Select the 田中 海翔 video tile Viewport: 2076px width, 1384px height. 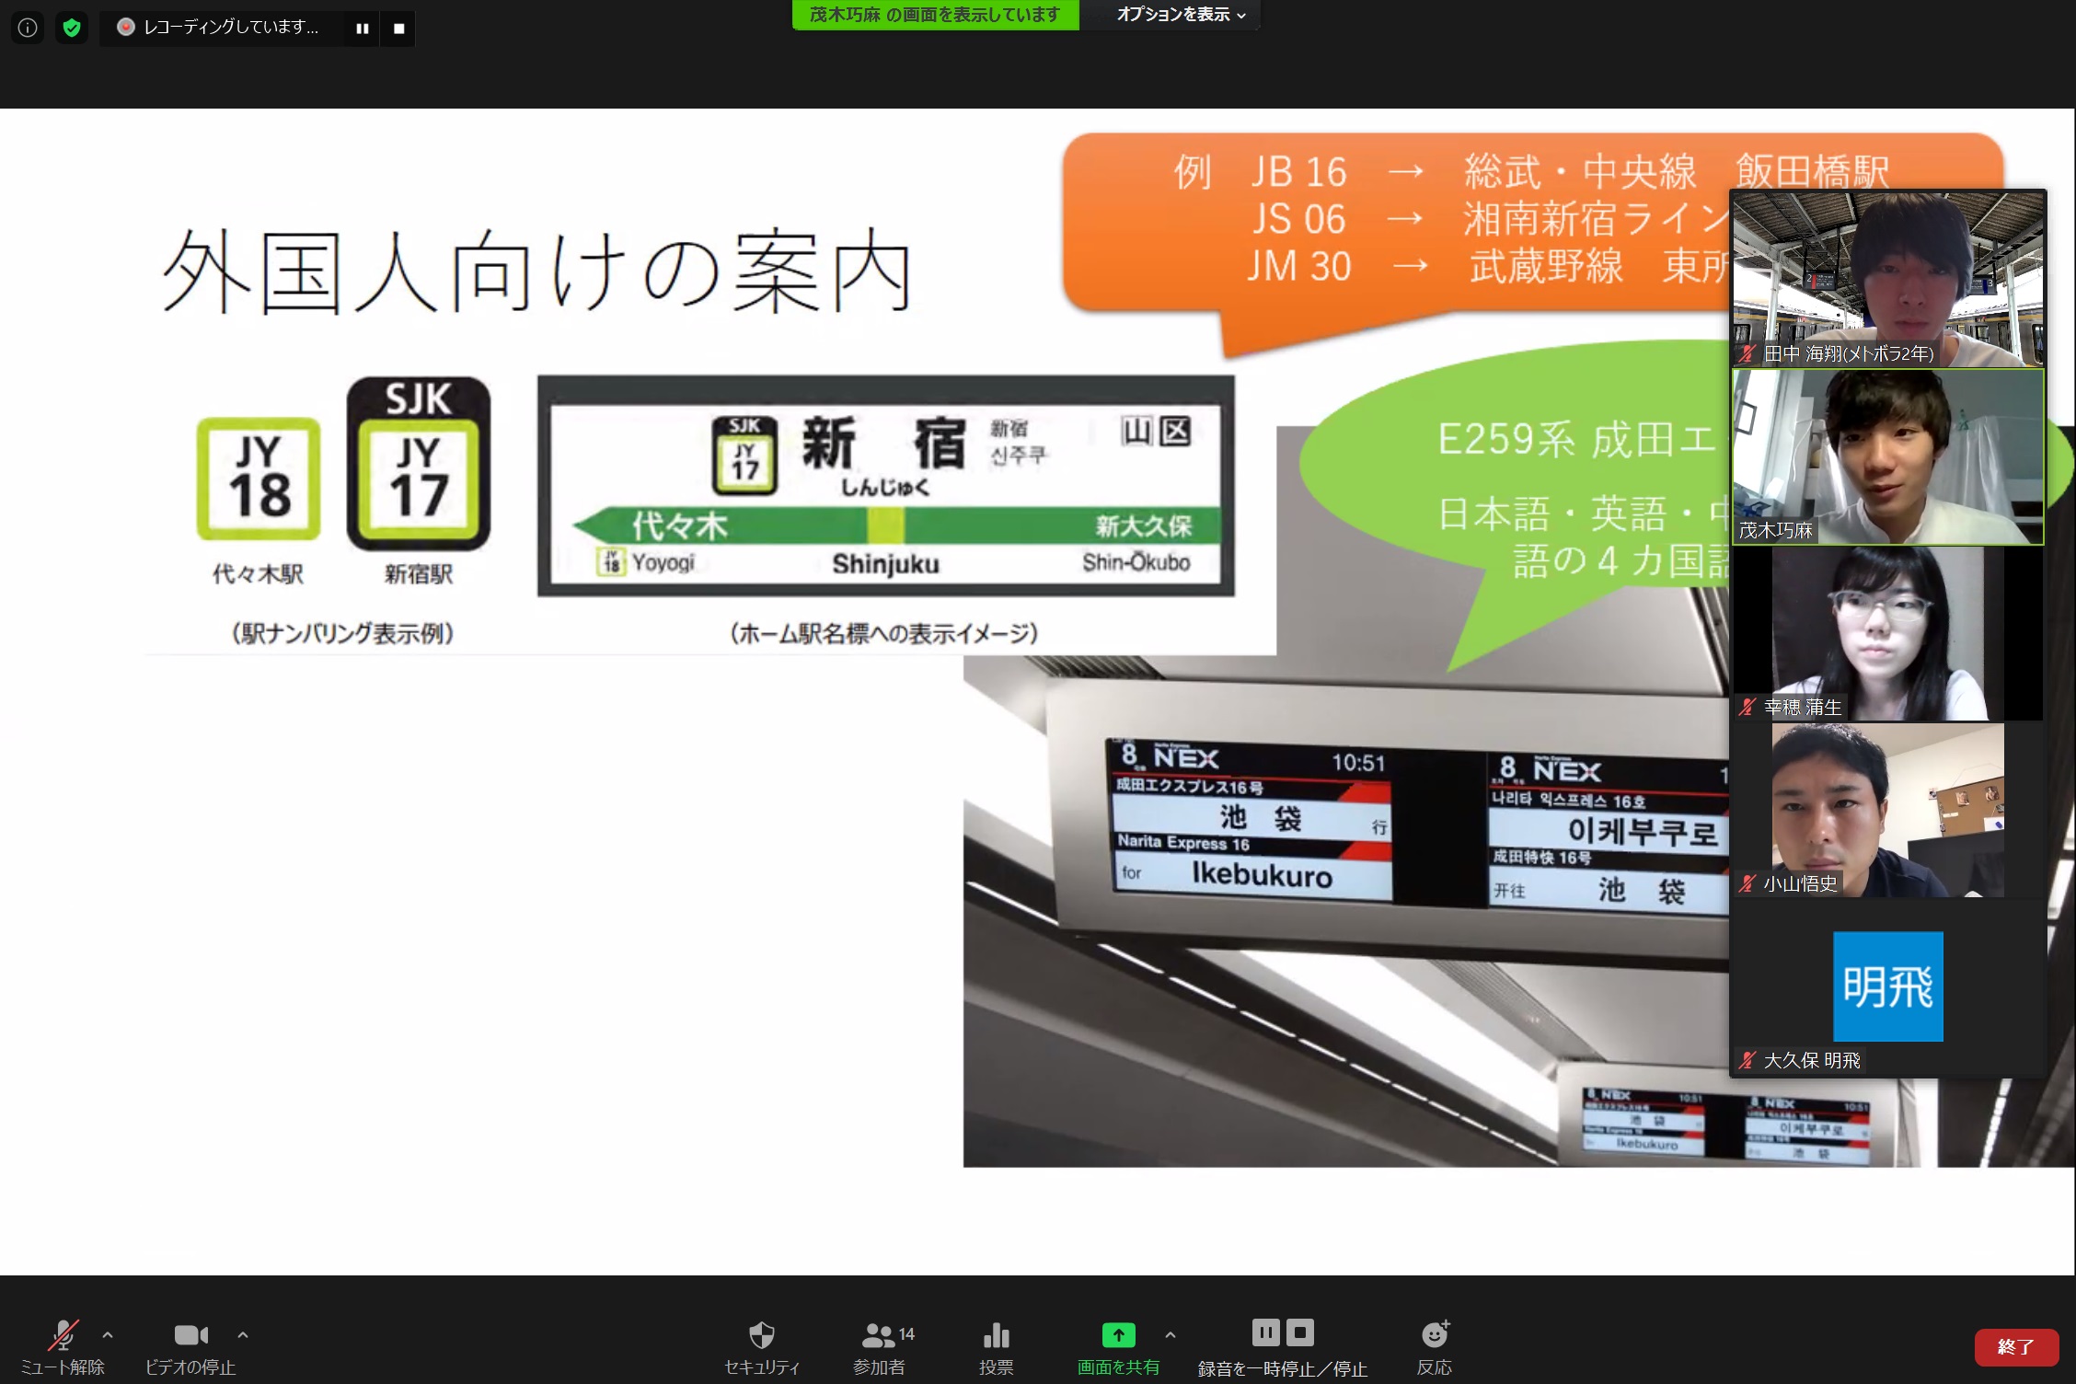pyautogui.click(x=1888, y=279)
